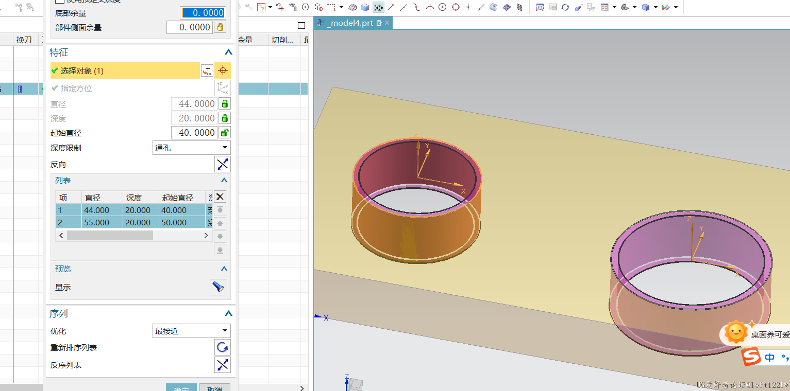Click the 底部余量 input field

(203, 13)
